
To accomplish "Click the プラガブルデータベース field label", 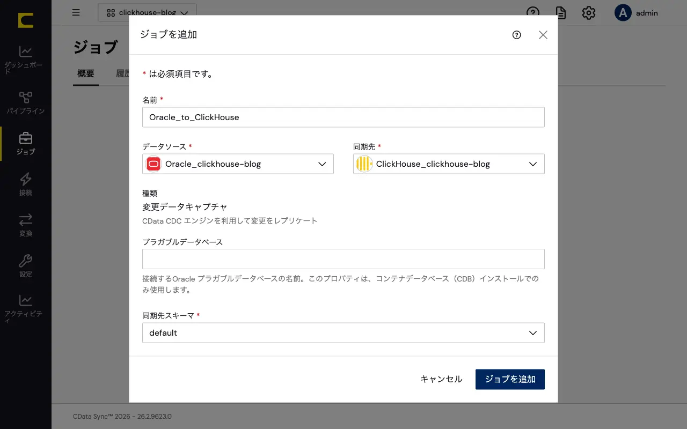I will 182,242.
